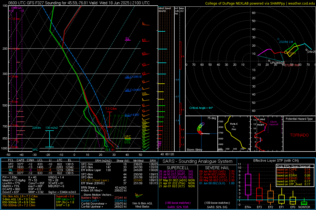Click the orange mean wind square on the hodograph

[x=285, y=52]
